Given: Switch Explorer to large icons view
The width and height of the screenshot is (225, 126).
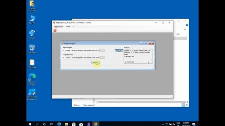Looking at the screenshot, I should [x=187, y=105].
